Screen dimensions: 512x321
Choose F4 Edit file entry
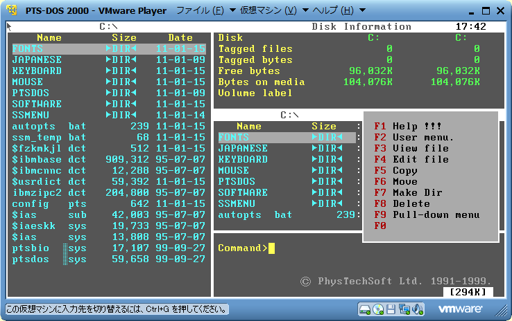pyautogui.click(x=411, y=160)
